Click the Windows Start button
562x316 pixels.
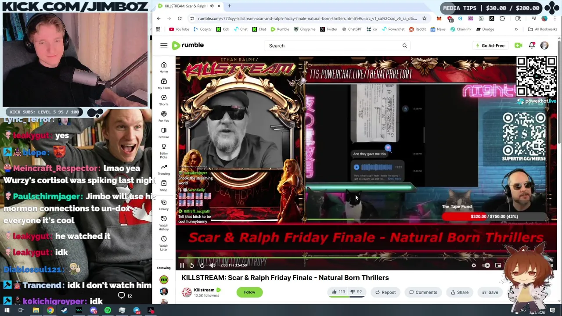pos(7,310)
